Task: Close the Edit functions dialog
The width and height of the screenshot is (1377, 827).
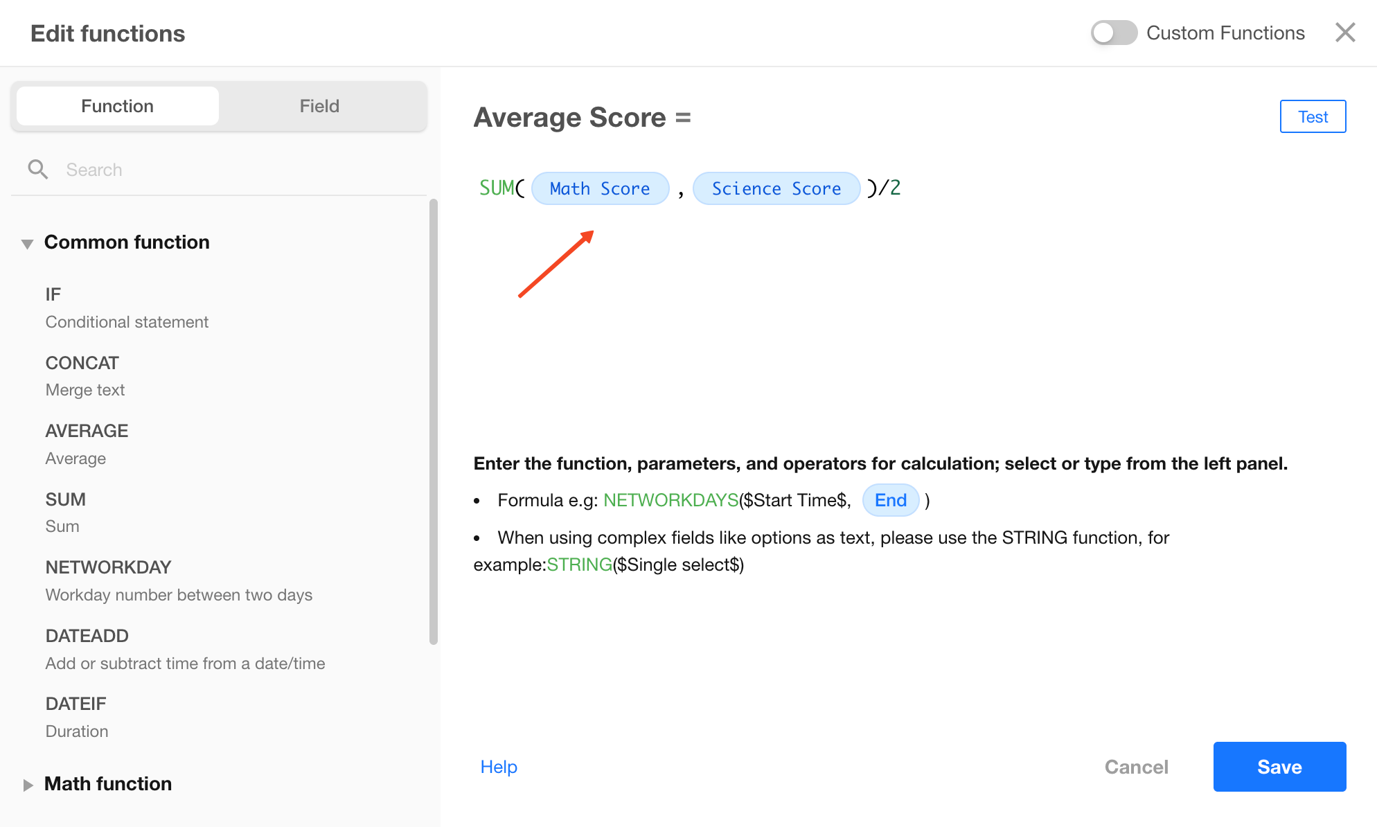Action: (1345, 33)
